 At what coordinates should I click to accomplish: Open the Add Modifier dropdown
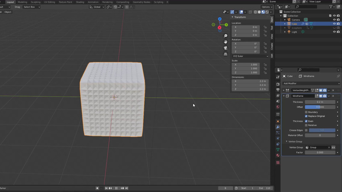click(x=311, y=83)
